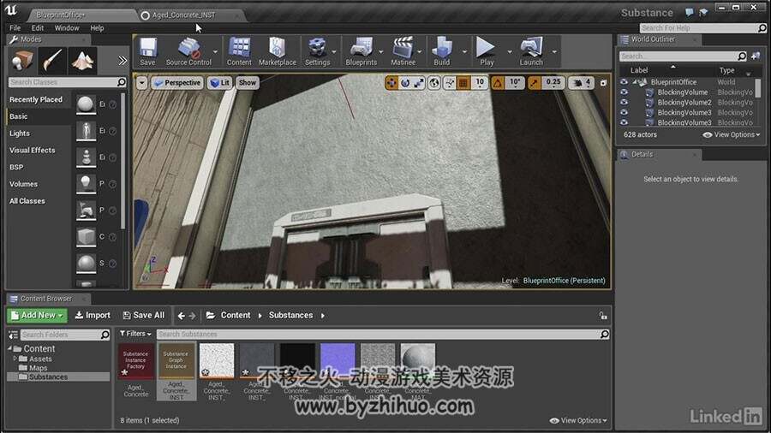The image size is (771, 433).
Task: Navigate back in Content Browser history
Action: pyautogui.click(x=181, y=316)
